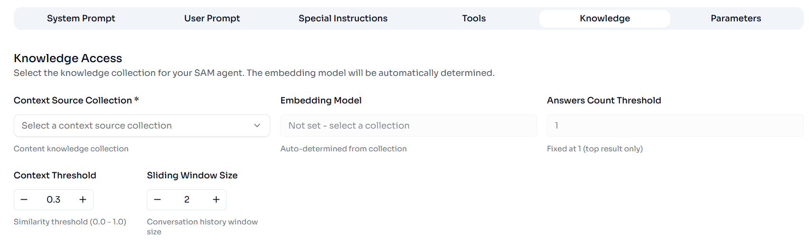The width and height of the screenshot is (809, 241).
Task: Click the Context Threshold value 0.3
Action: pyautogui.click(x=54, y=200)
